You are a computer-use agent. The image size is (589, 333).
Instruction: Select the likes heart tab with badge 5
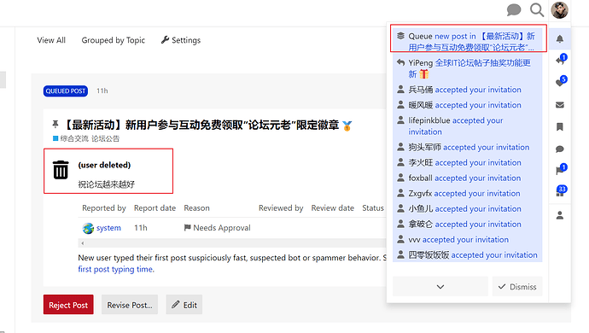coord(560,83)
